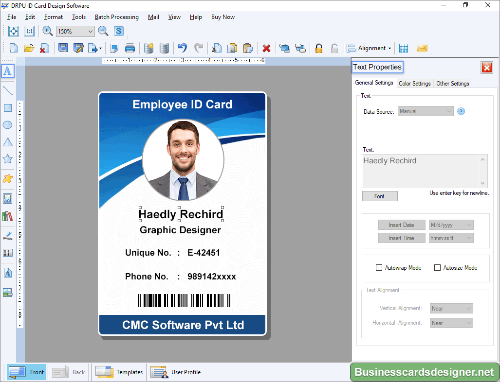500x382 pixels.
Task: Click the envelope mail icon
Action: 422,48
